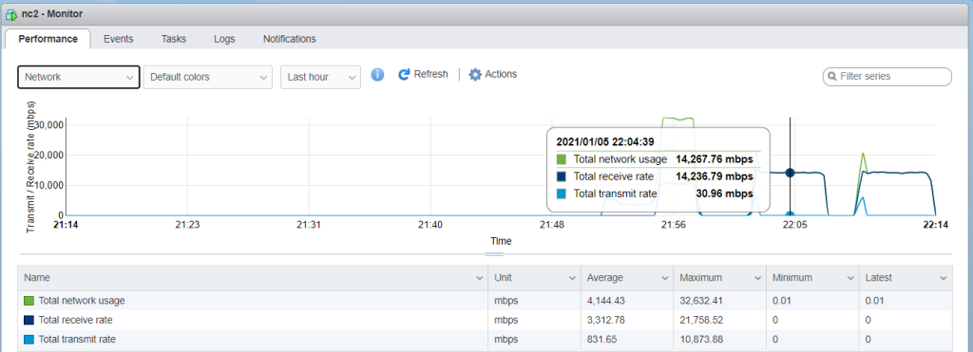Select the Total network usage row name
Viewport: 973px width, 352px height.
click(82, 301)
